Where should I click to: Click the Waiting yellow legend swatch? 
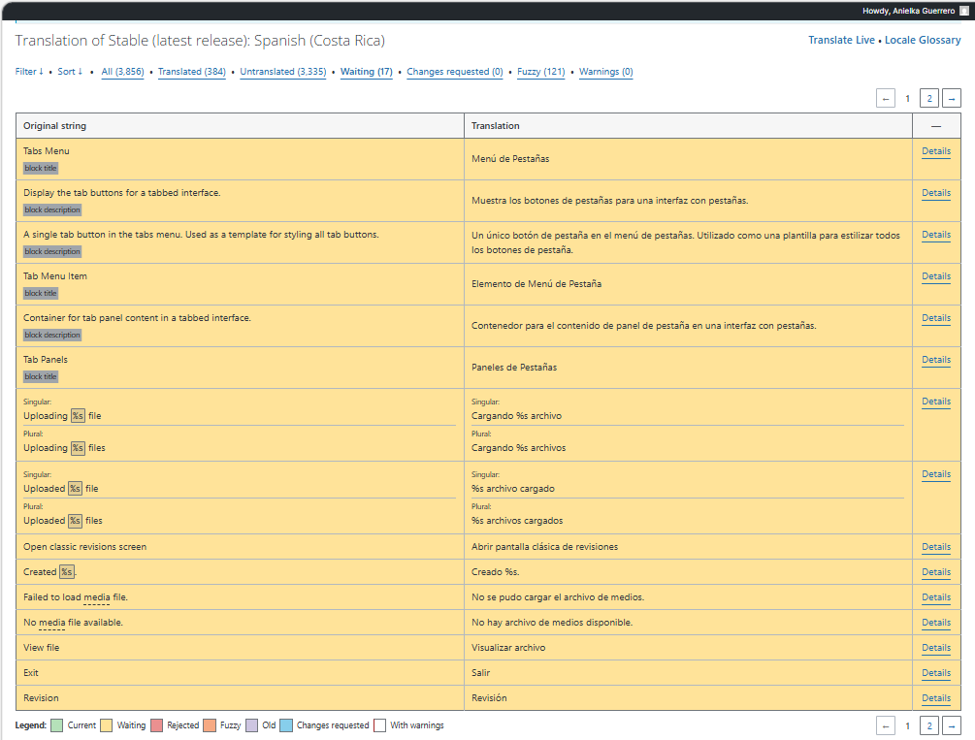coord(106,725)
